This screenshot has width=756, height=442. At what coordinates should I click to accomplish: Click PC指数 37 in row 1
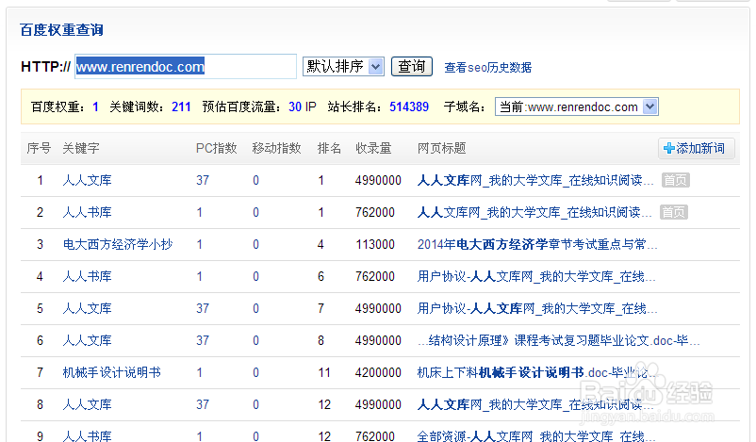pyautogui.click(x=203, y=180)
